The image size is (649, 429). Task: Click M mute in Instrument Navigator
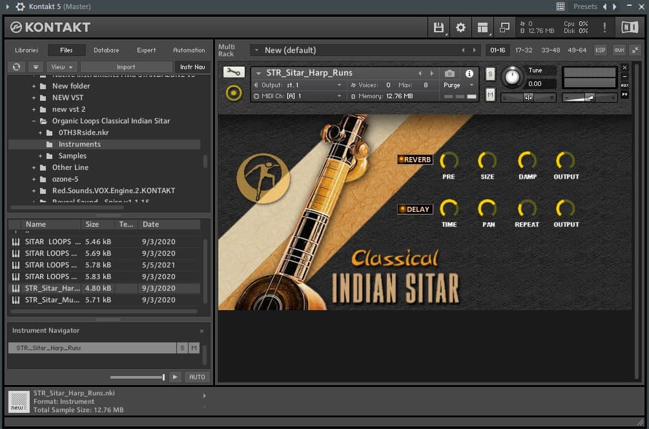tap(194, 348)
